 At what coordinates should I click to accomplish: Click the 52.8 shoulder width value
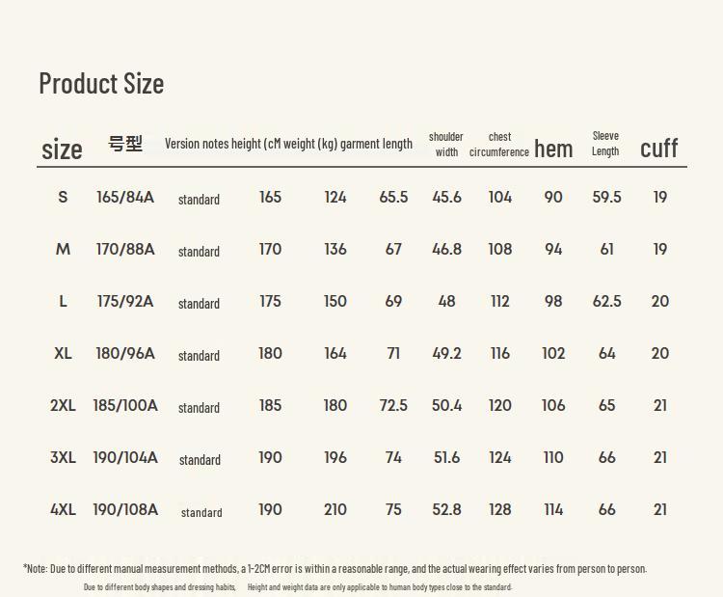(446, 509)
